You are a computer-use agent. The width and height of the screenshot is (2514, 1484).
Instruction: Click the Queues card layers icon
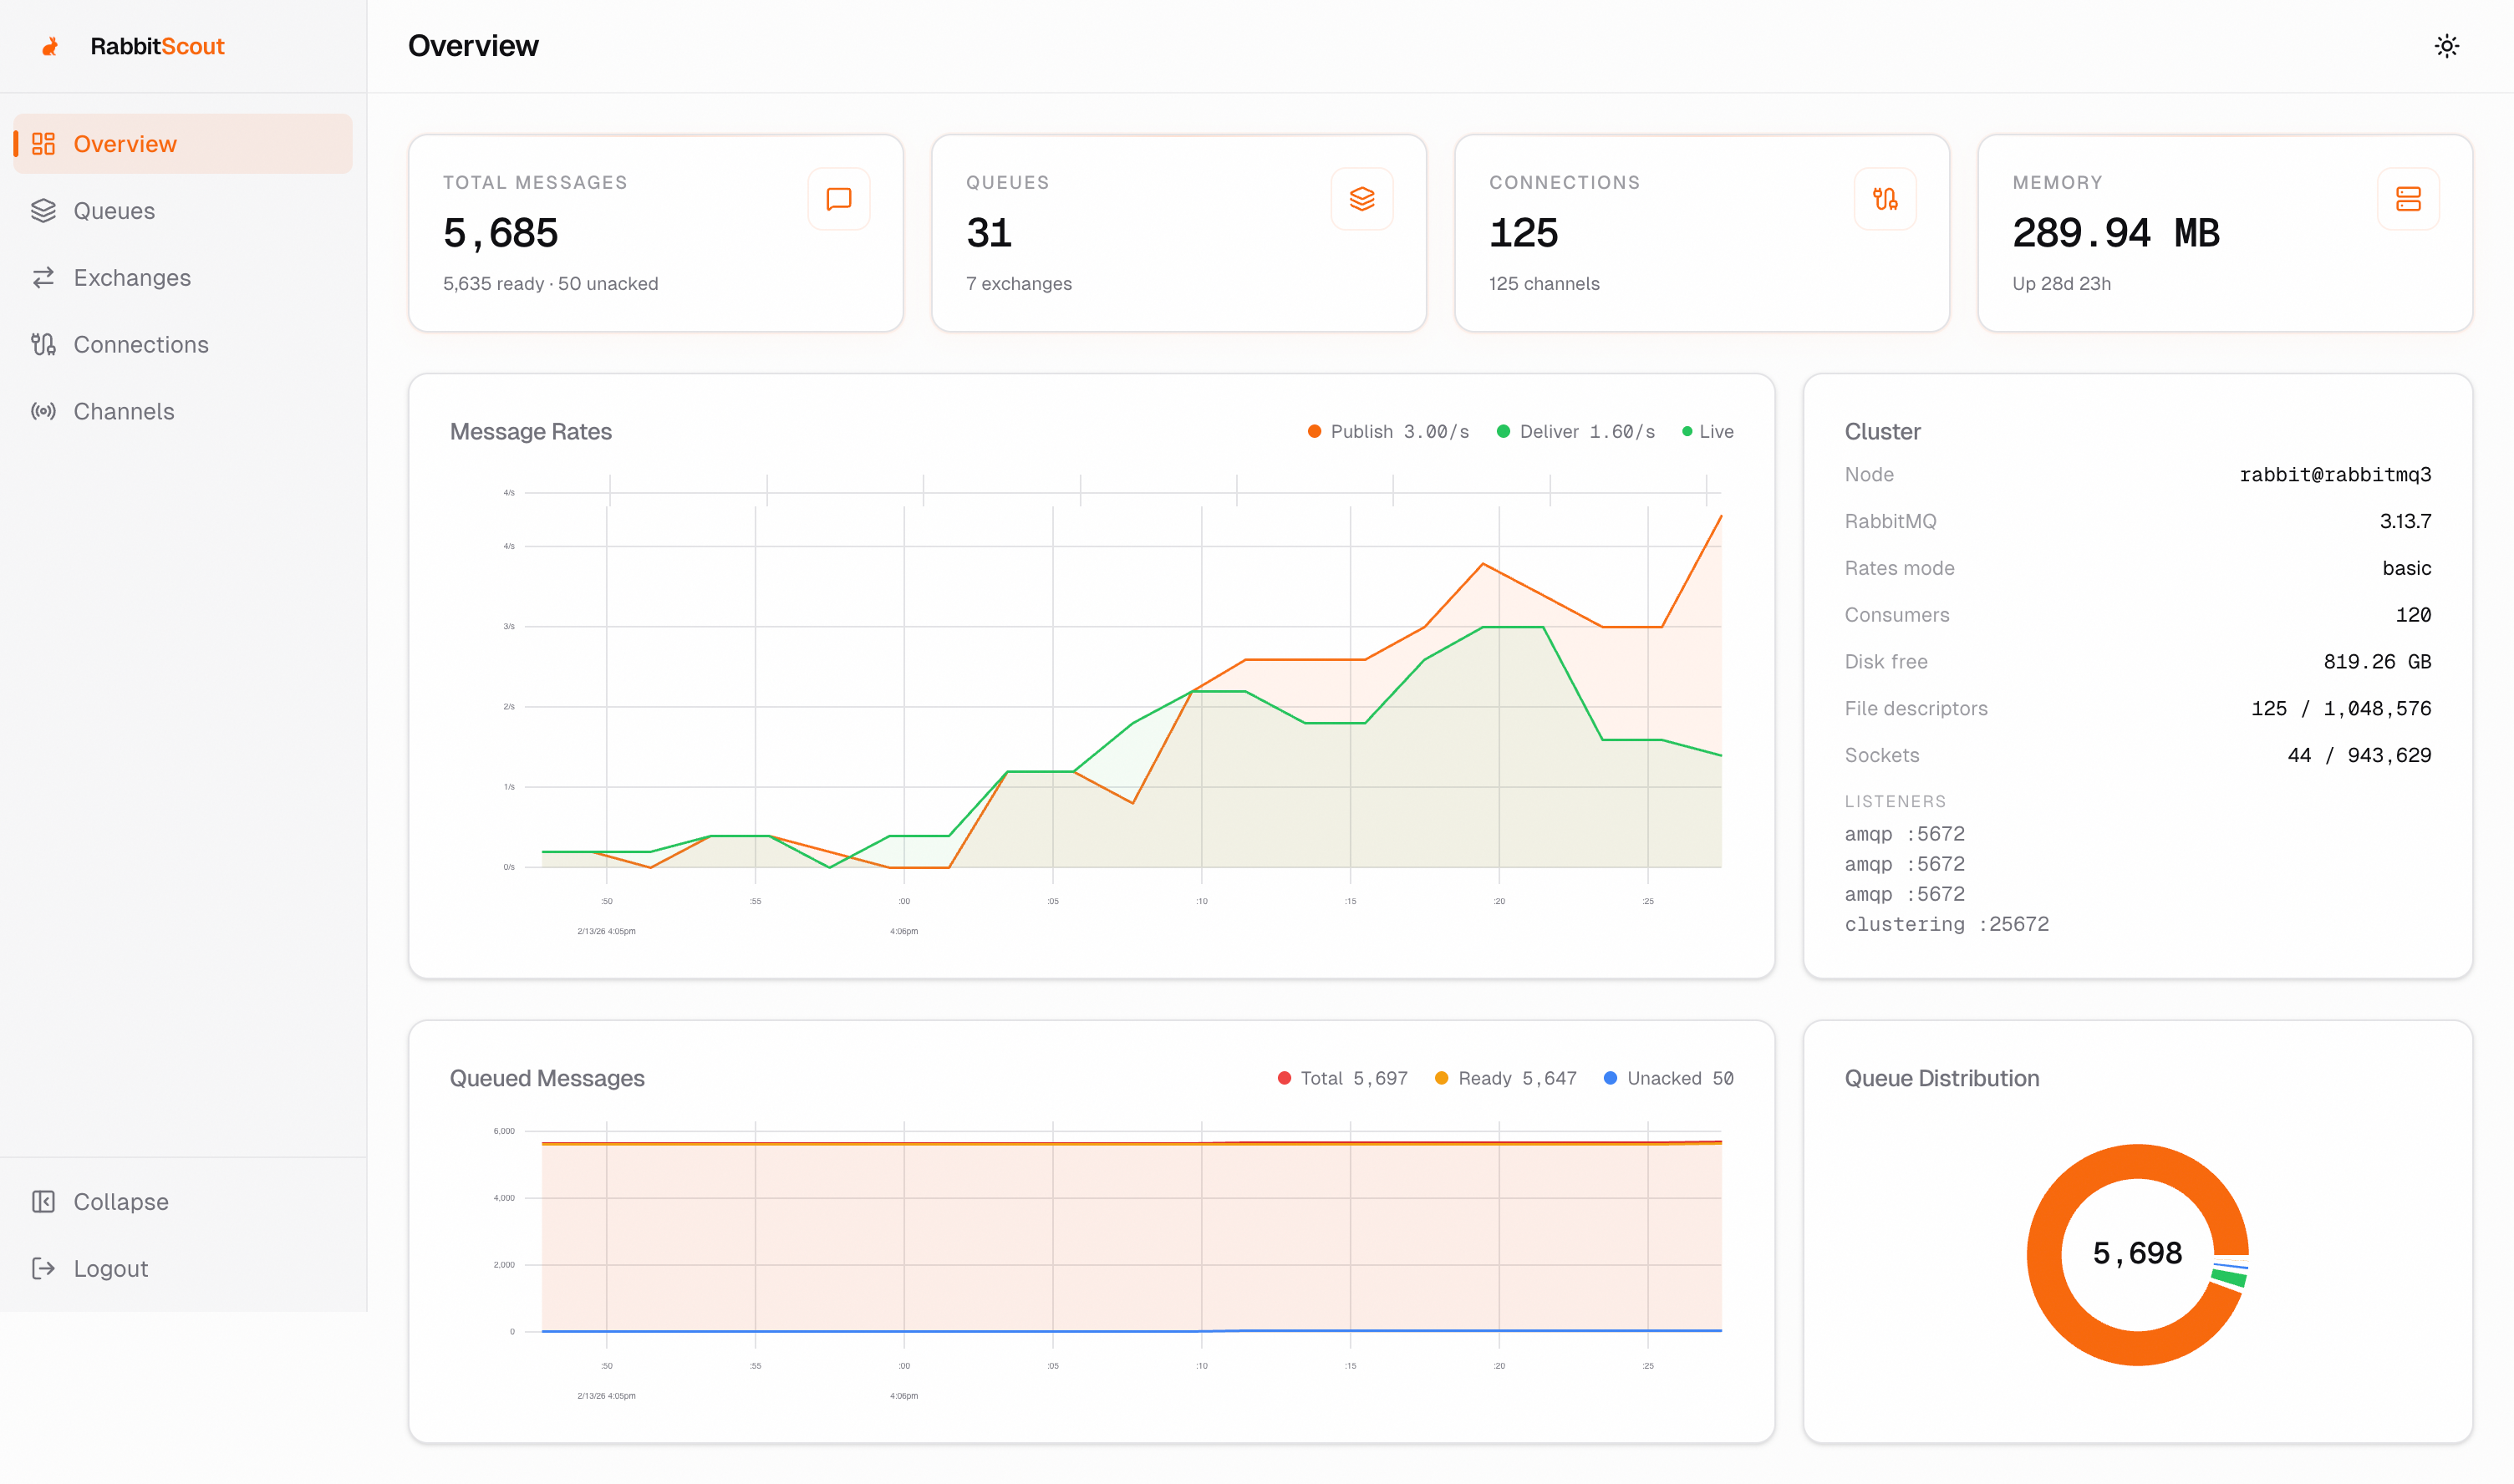1361,199
